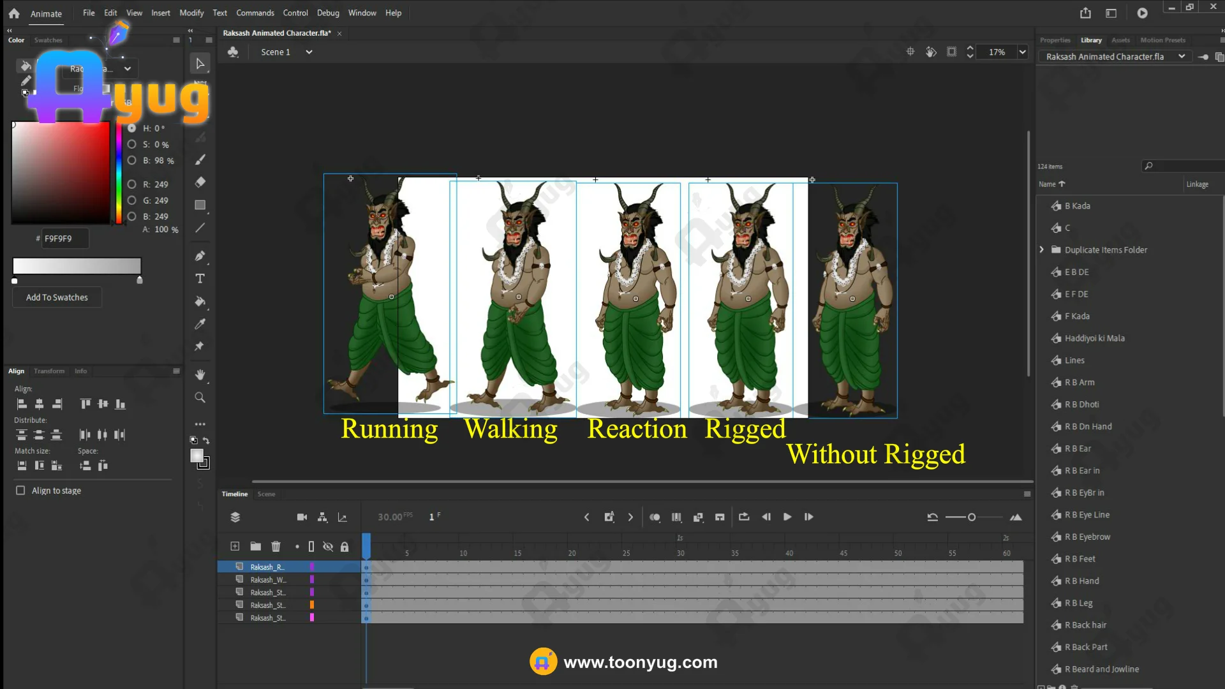Open the Scene 1 dropdown
This screenshot has height=689, width=1225.
309,52
